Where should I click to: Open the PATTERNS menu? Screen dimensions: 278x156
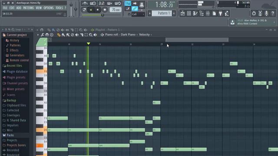click(x=28, y=8)
